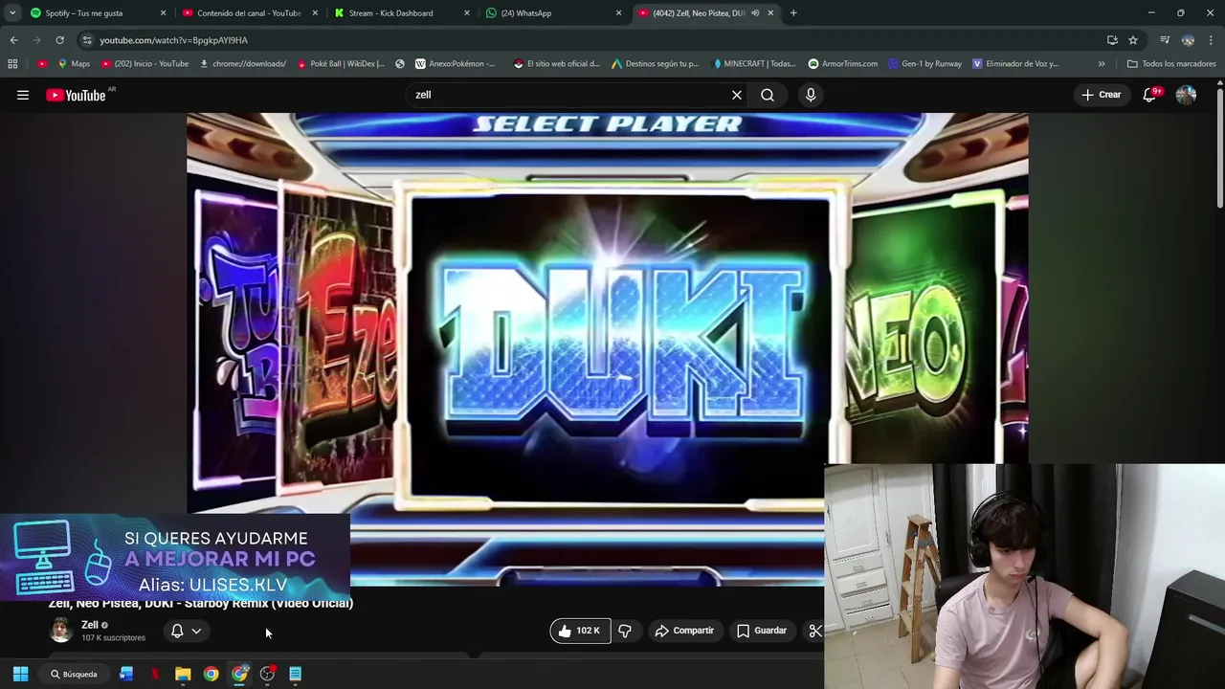This screenshot has height=689, width=1225.
Task: Reload the current page
Action: tap(59, 40)
